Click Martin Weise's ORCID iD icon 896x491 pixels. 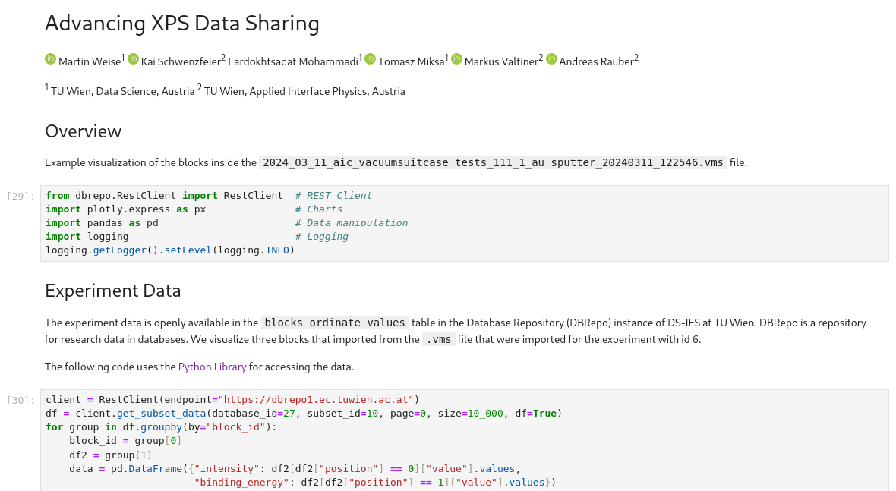pos(49,58)
